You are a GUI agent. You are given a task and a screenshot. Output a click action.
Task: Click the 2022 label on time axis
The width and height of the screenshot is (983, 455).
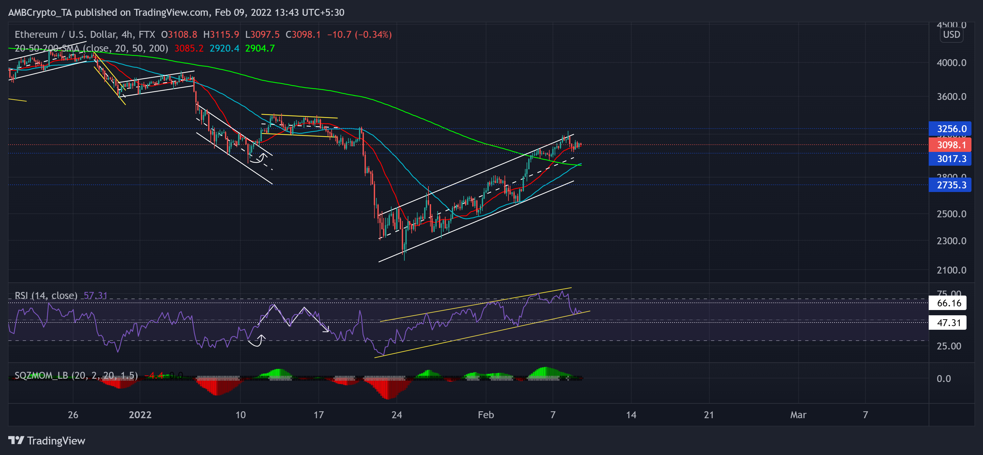click(x=140, y=415)
